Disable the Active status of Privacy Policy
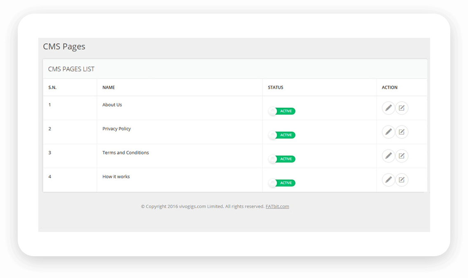 tap(281, 134)
